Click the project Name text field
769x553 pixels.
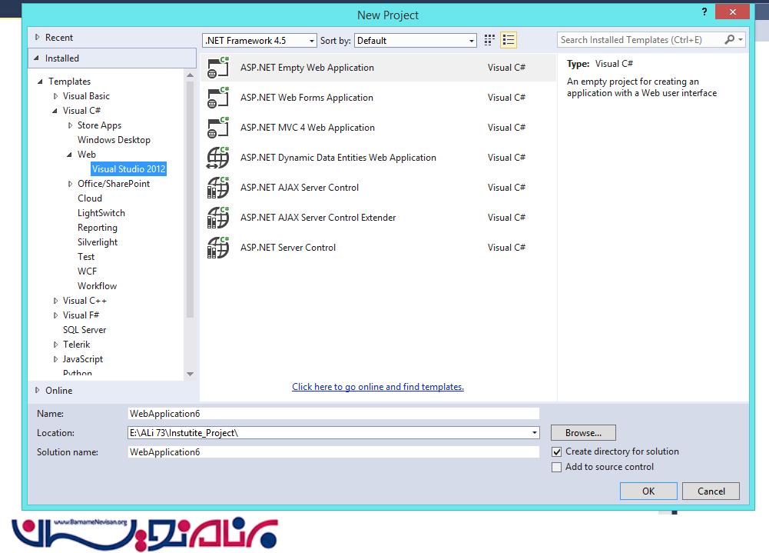point(333,414)
